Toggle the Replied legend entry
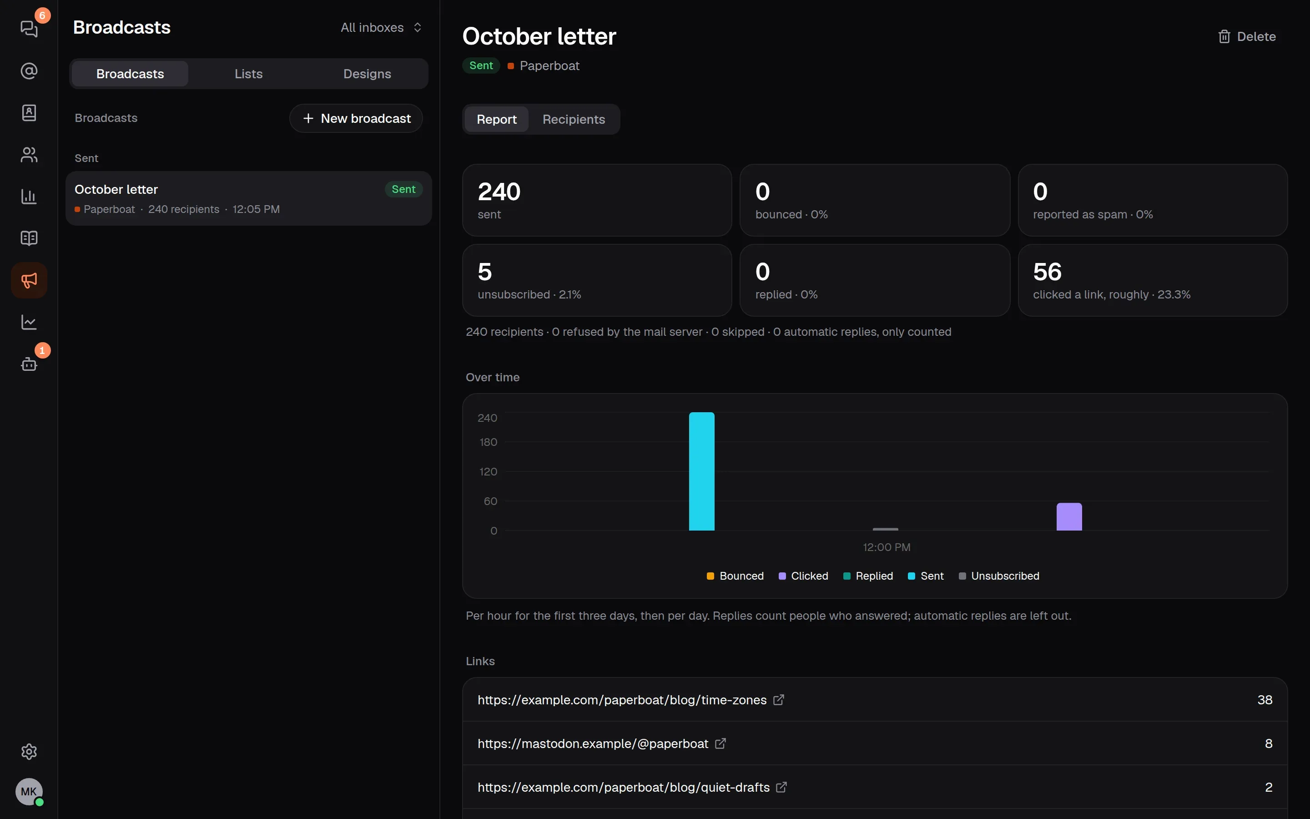The image size is (1310, 819). 868,576
